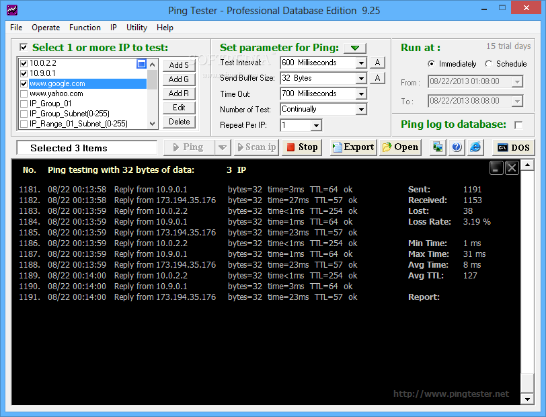Toggle the select-all checkbox beside Select 1 or more IP
The image size is (546, 417).
click(24, 47)
